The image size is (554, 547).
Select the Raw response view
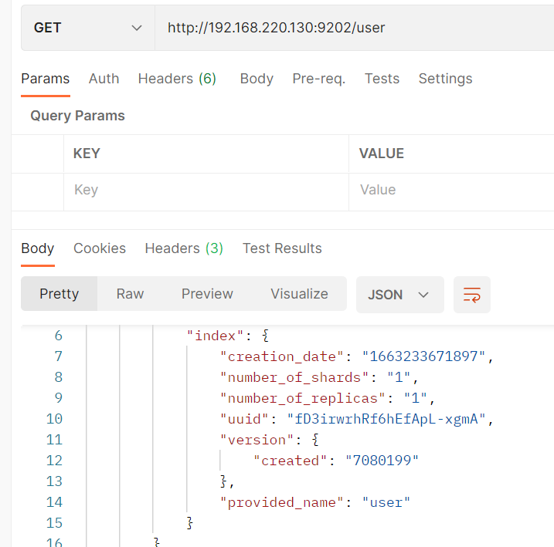(x=130, y=294)
